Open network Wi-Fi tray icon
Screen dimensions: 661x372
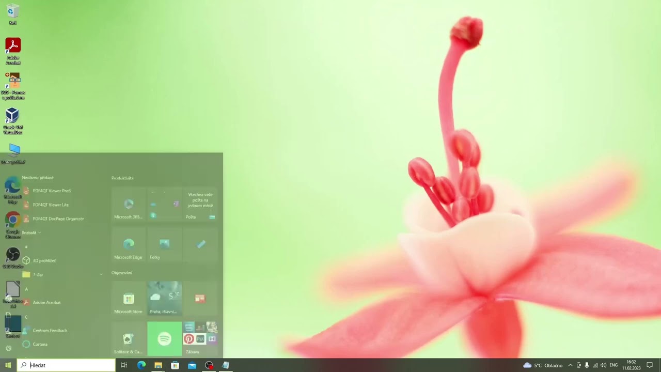point(595,365)
